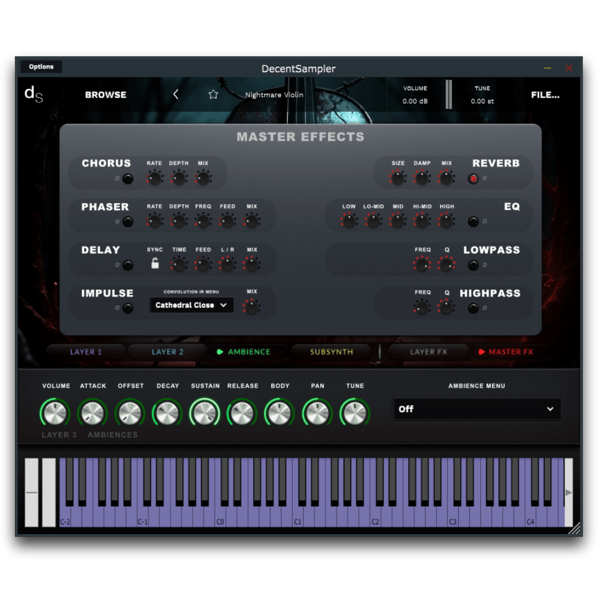Open the Options menu
This screenshot has width=599, height=599.
[x=41, y=67]
